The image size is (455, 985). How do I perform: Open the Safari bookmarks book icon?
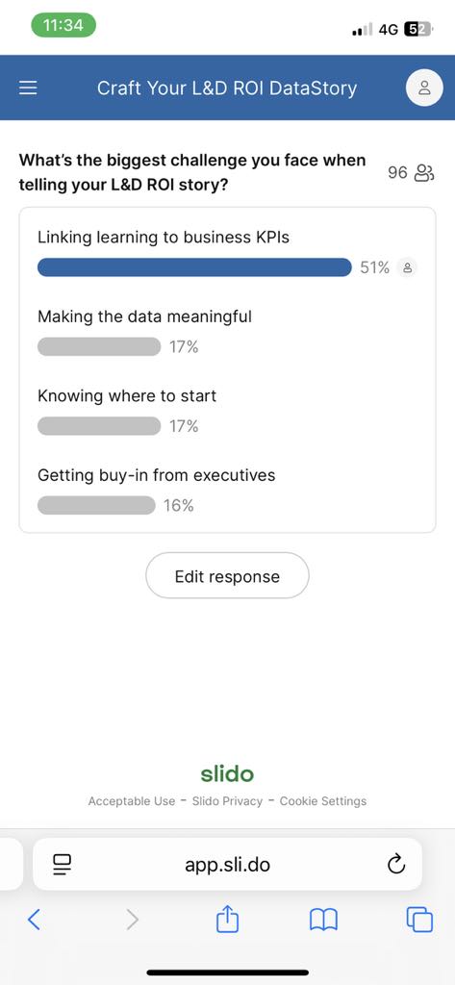(323, 921)
